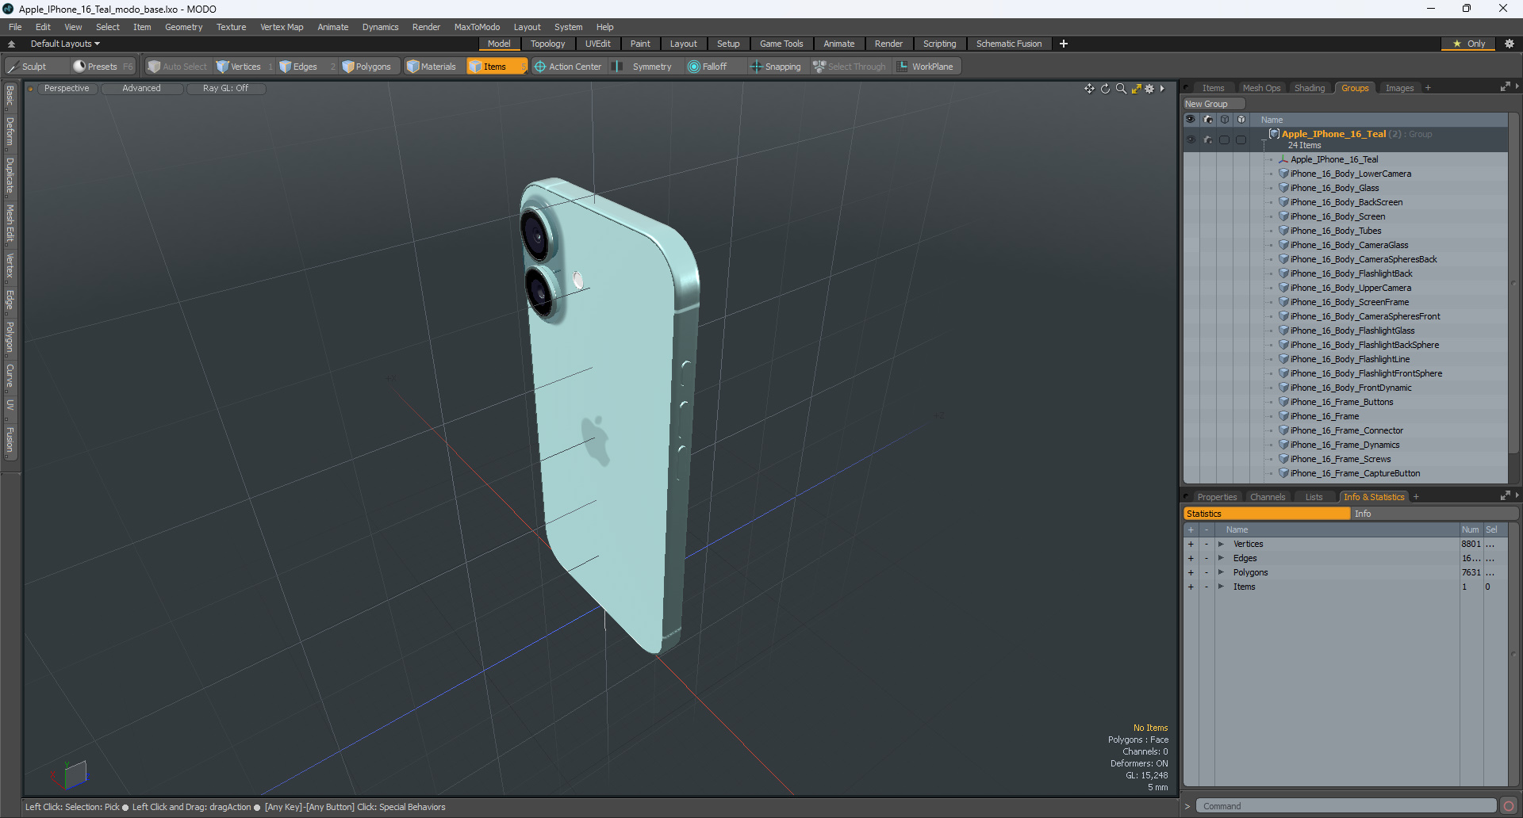Click the home arrow icon beside Default Layouts
The image size is (1523, 818).
tap(11, 44)
